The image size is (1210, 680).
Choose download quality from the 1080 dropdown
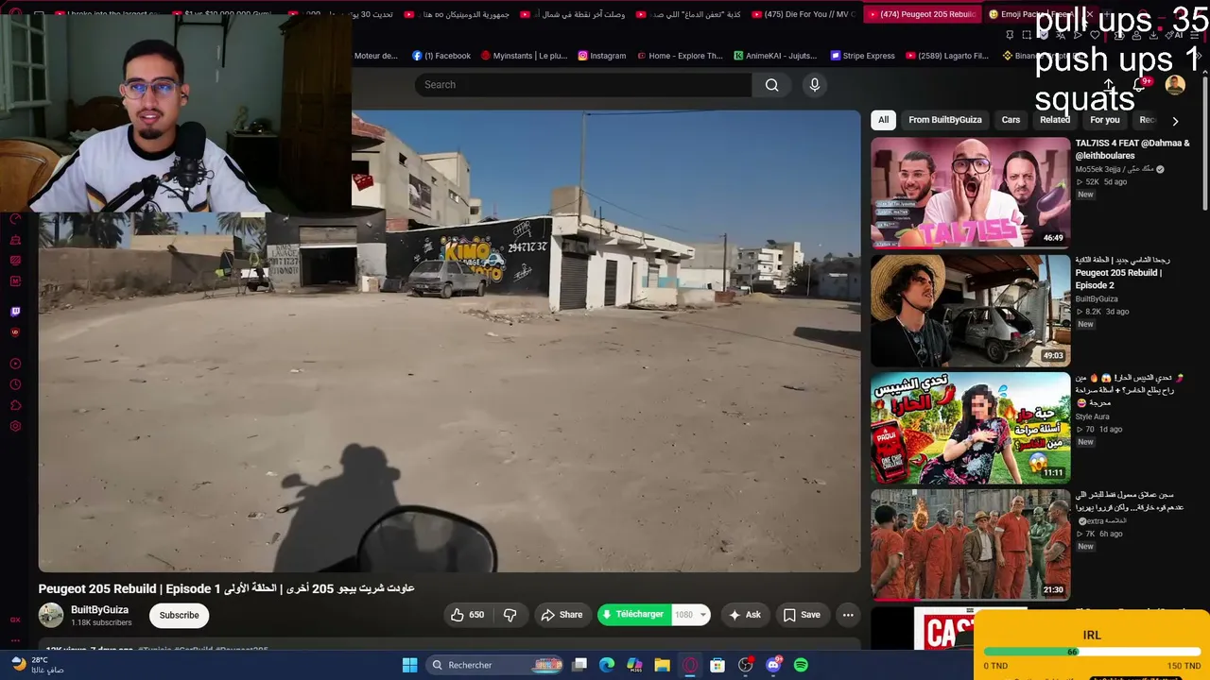tap(690, 615)
